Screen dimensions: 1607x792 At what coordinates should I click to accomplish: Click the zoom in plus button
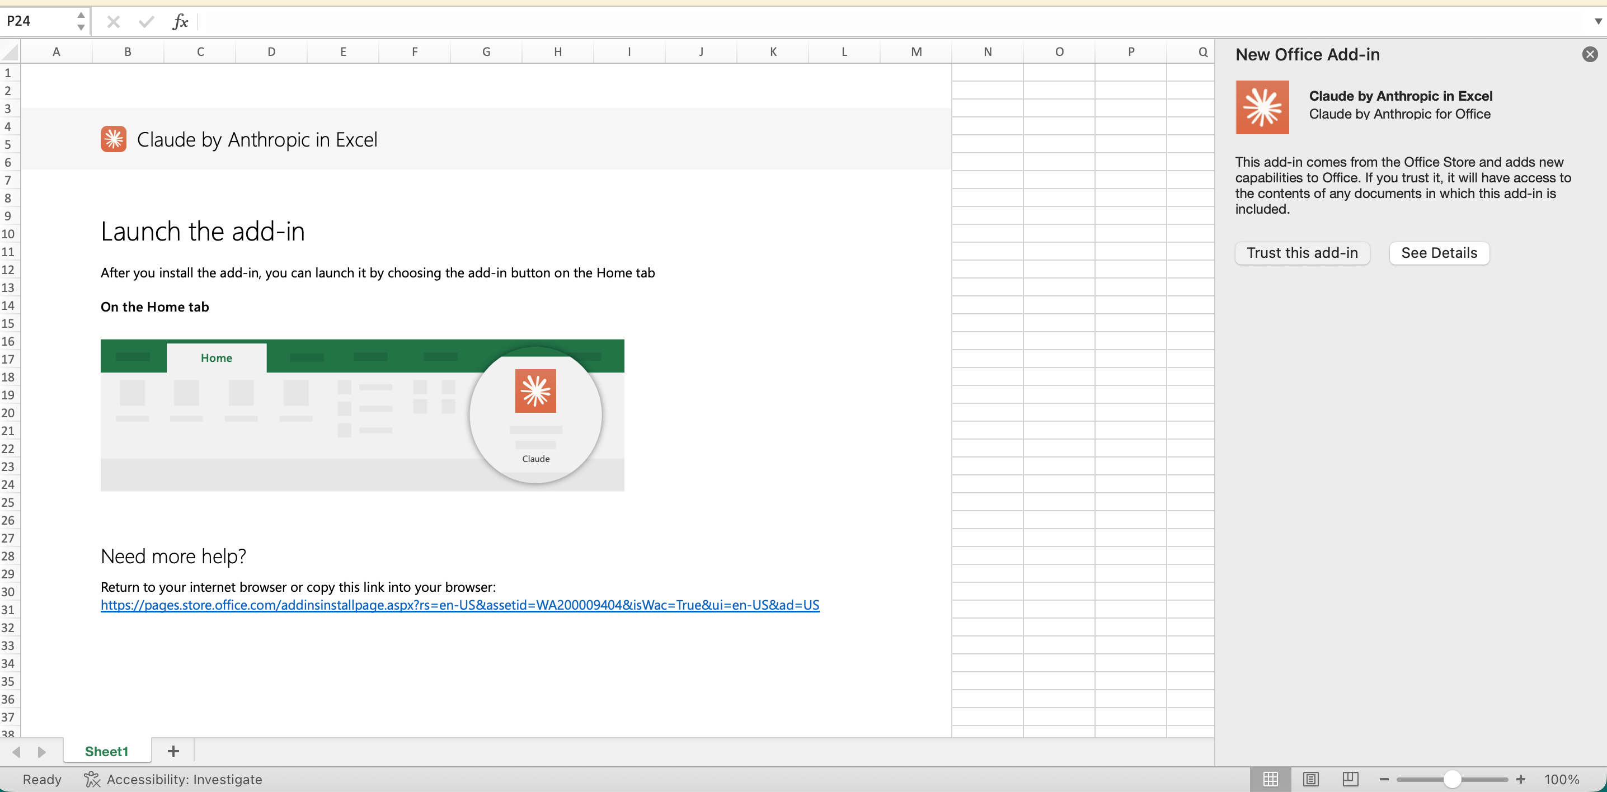coord(1520,779)
